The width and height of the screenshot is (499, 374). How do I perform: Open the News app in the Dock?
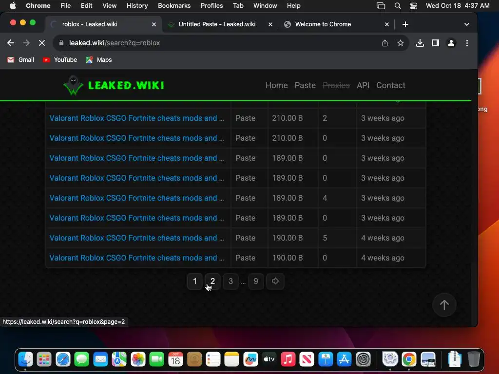coord(307,359)
